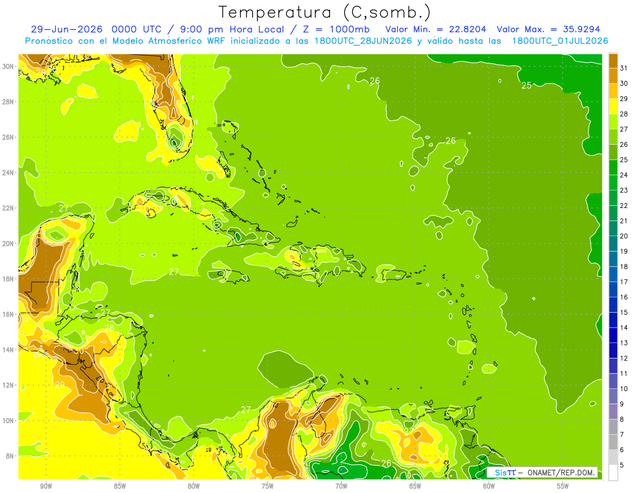This screenshot has width=638, height=493.
Task: Select legend swatch between 27 and 28
Action: 613,121
